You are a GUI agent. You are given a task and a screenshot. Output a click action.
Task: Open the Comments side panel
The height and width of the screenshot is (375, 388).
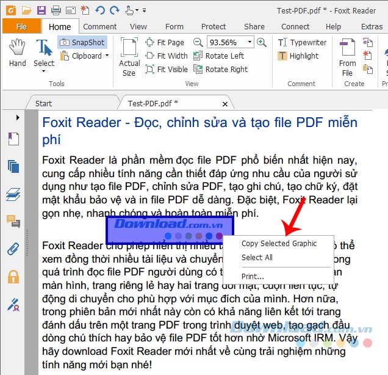point(13,221)
